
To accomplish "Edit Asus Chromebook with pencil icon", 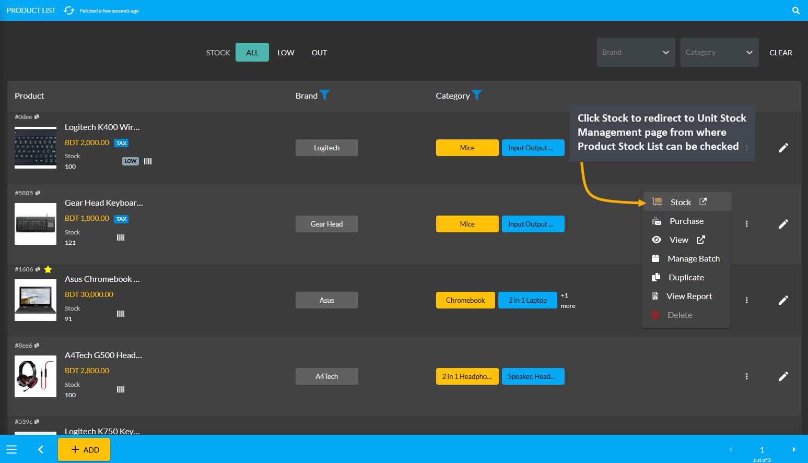I will (x=783, y=300).
